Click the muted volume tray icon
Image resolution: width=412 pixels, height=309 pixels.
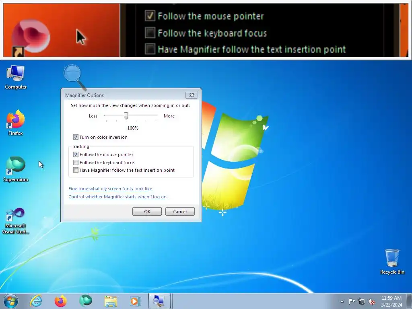pos(371,301)
